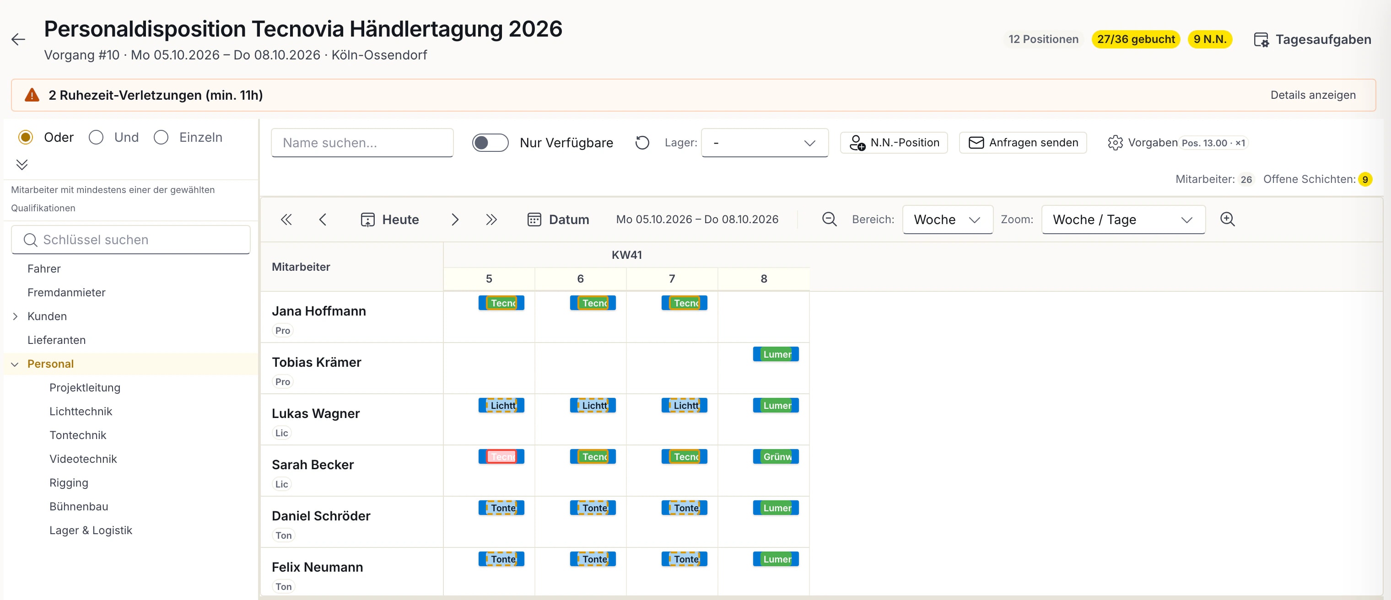This screenshot has height=600, width=1391.
Task: Click the search icon in Schlüssel suchen
Action: pyautogui.click(x=30, y=240)
